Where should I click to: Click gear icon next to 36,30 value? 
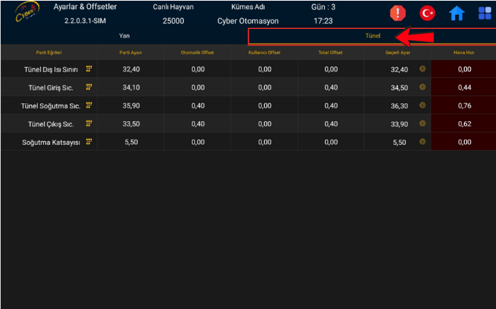[x=422, y=105]
